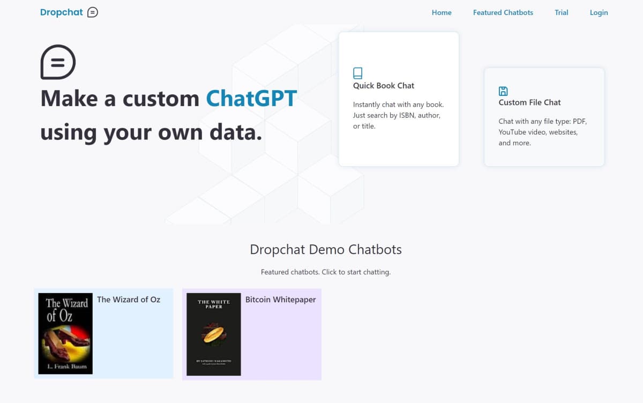Select The Wizard of Oz chatbot title
643x403 pixels.
pos(129,300)
